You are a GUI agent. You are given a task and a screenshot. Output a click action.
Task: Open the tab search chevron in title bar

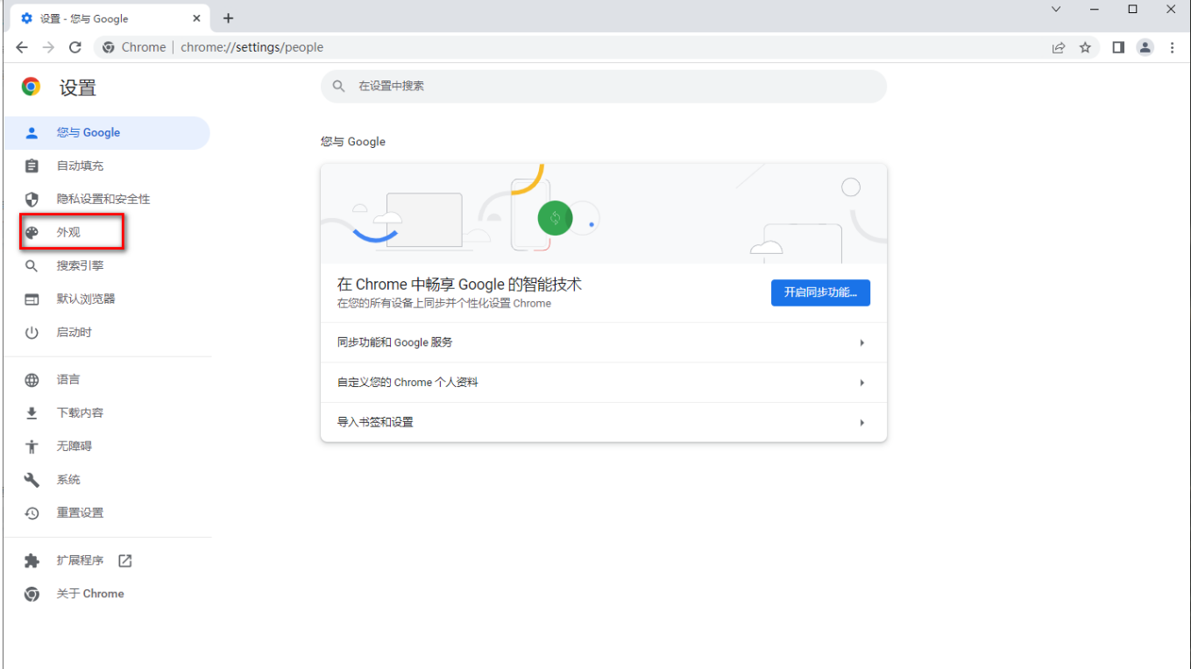1056,10
